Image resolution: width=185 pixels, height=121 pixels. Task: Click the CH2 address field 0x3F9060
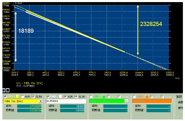(66, 101)
